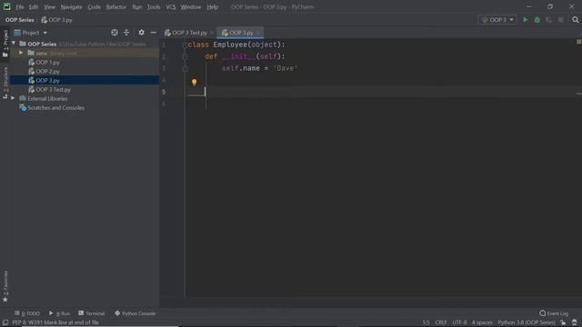Locate current file in Project tree
This screenshot has width=582, height=327.
tap(115, 33)
